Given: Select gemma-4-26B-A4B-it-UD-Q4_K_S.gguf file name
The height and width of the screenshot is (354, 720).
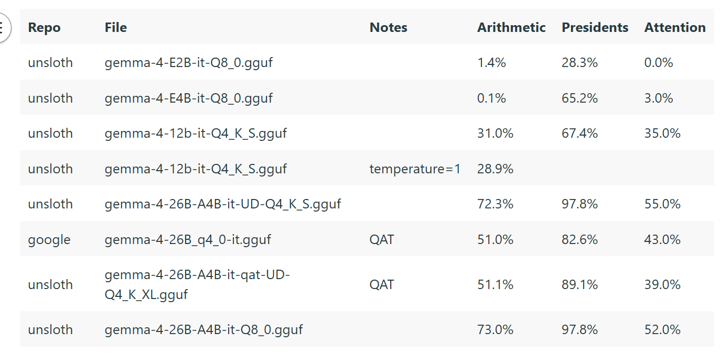Looking at the screenshot, I should point(223,204).
